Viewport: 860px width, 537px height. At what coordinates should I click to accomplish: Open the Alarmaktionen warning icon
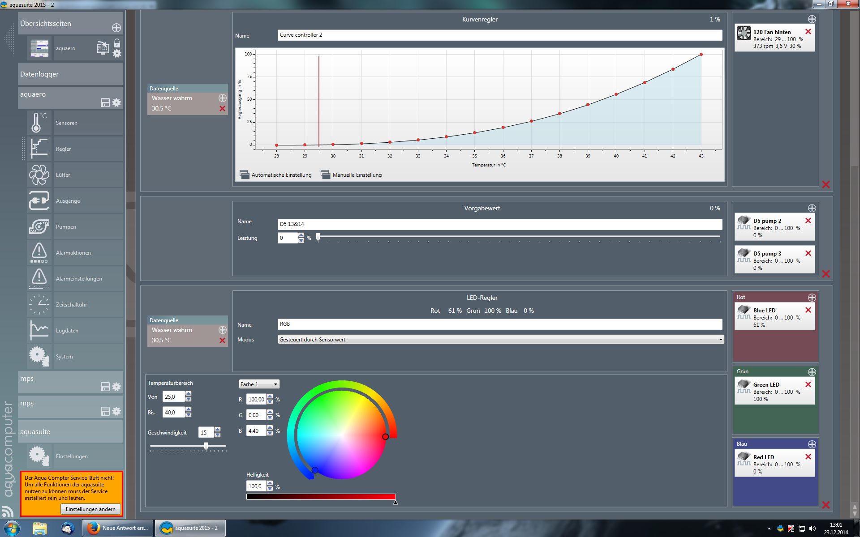(39, 252)
